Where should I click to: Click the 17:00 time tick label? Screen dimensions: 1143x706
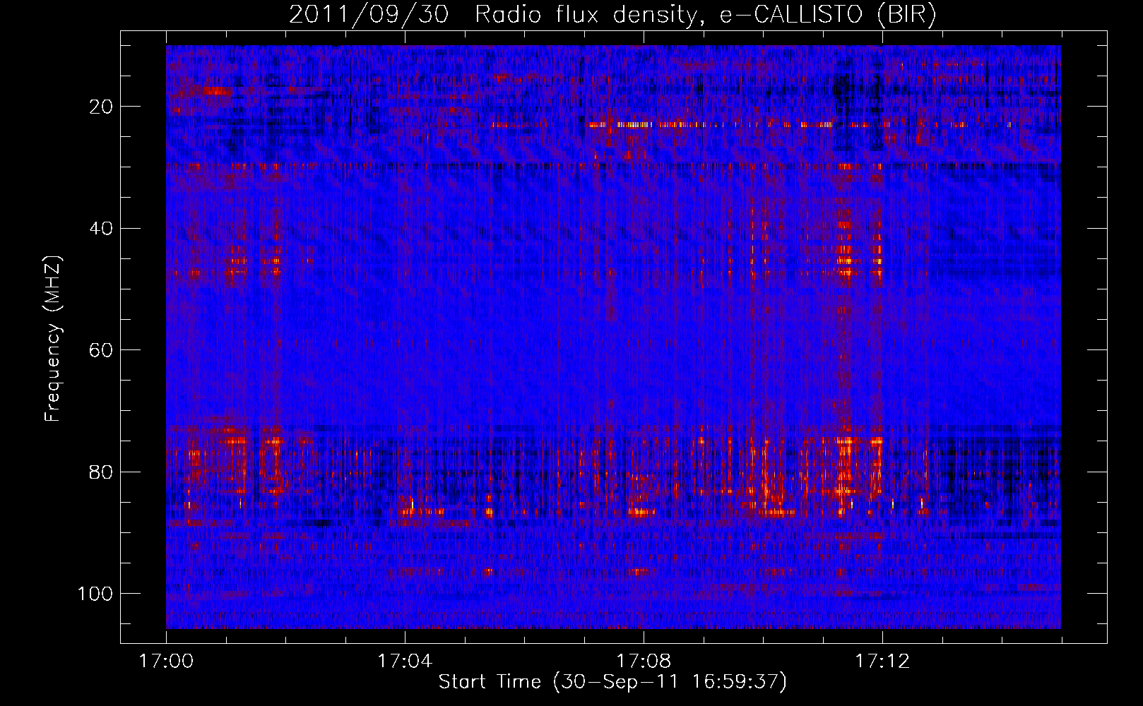pos(166,662)
